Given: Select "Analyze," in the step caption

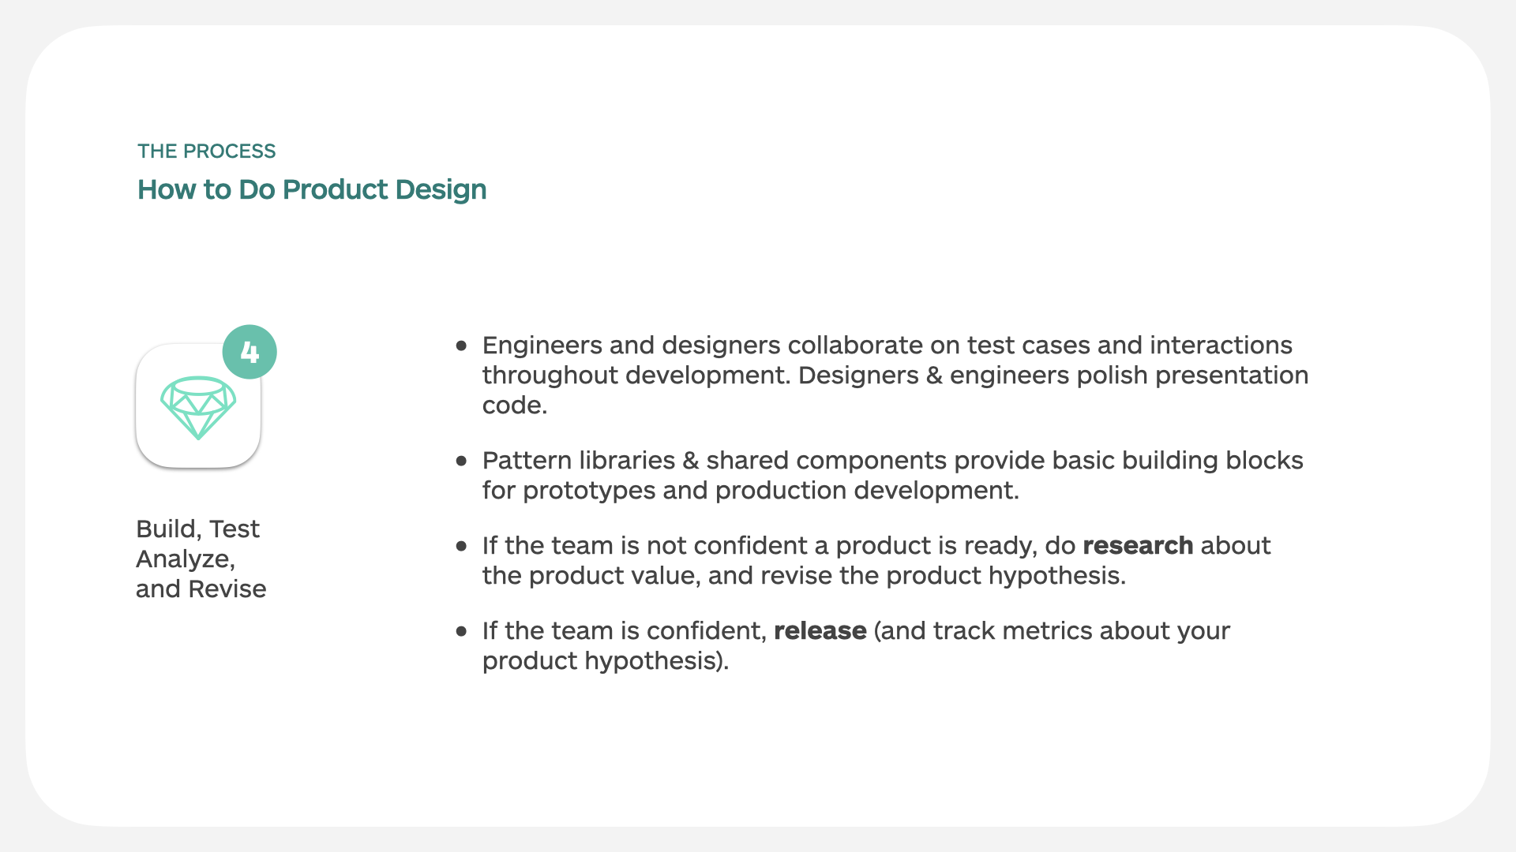Looking at the screenshot, I should tap(185, 559).
